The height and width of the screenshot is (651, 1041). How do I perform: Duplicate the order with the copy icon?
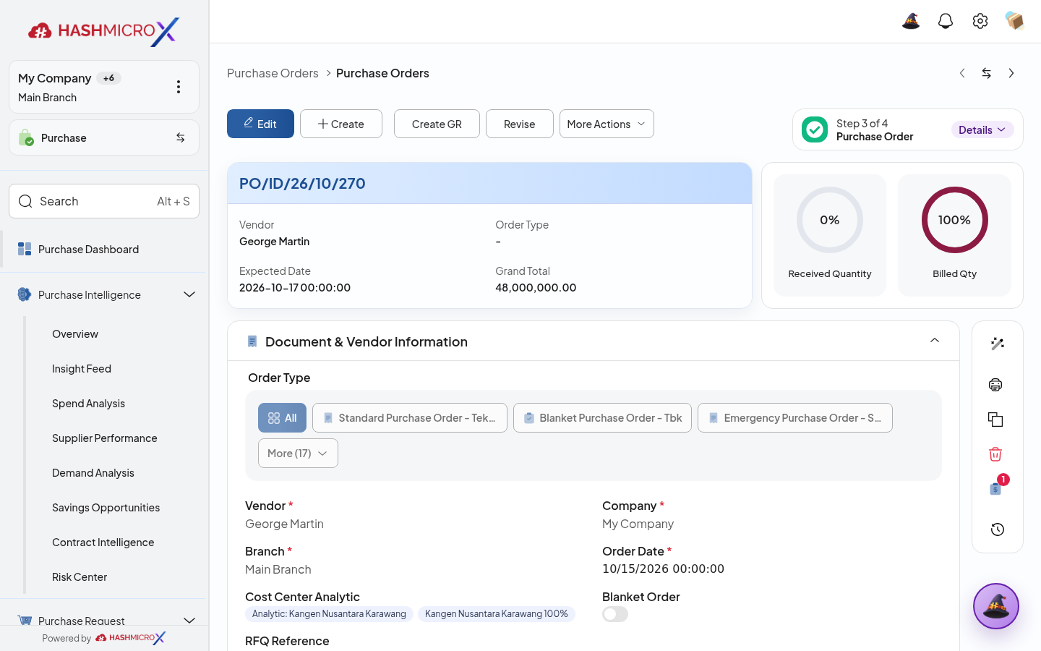pyautogui.click(x=995, y=420)
